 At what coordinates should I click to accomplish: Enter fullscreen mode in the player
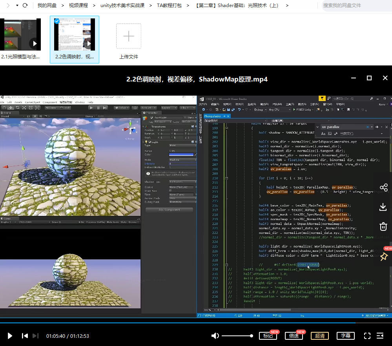[x=367, y=336]
